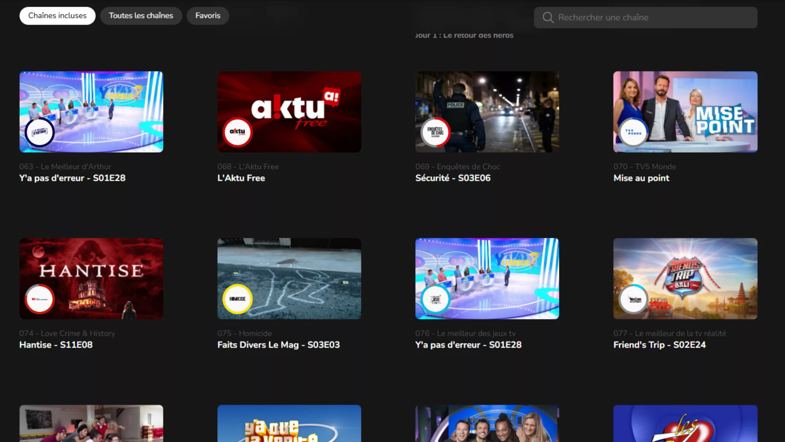Screen dimensions: 785x442
Task: Click the yellow Homicide channel logo
Action: (x=237, y=299)
